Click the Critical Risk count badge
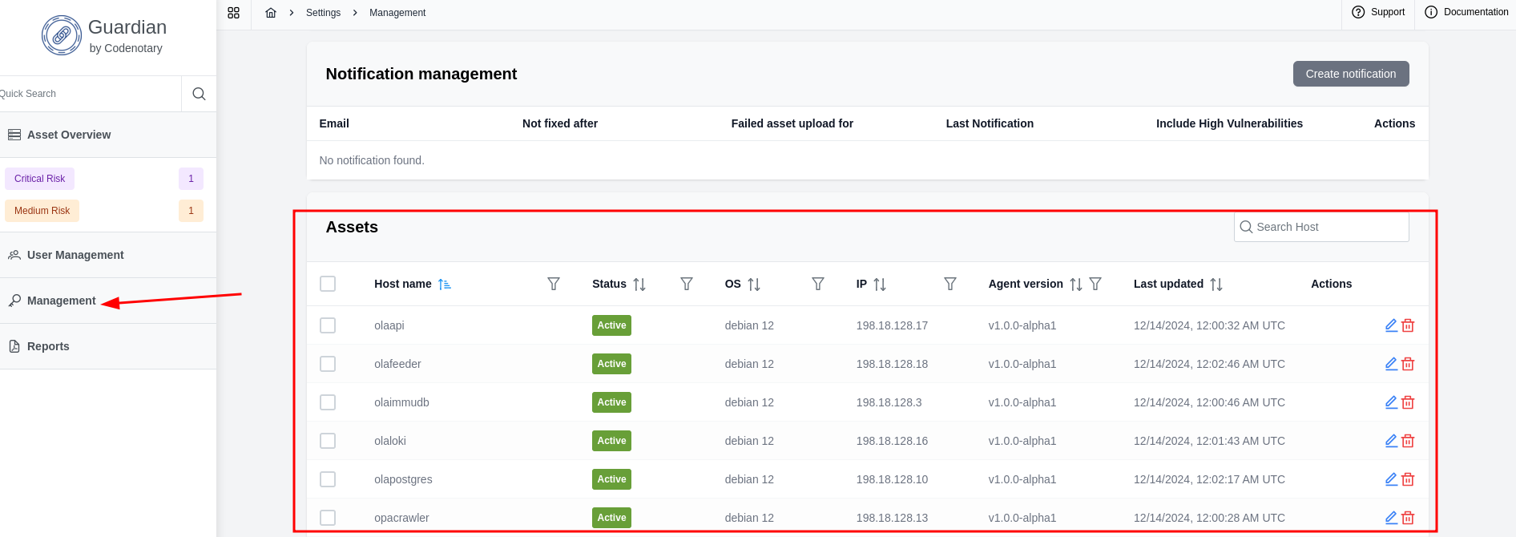This screenshot has height=537, width=1516. [191, 179]
